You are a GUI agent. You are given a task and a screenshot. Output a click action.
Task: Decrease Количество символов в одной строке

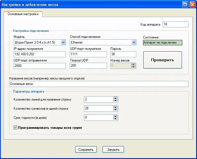pos(115,110)
